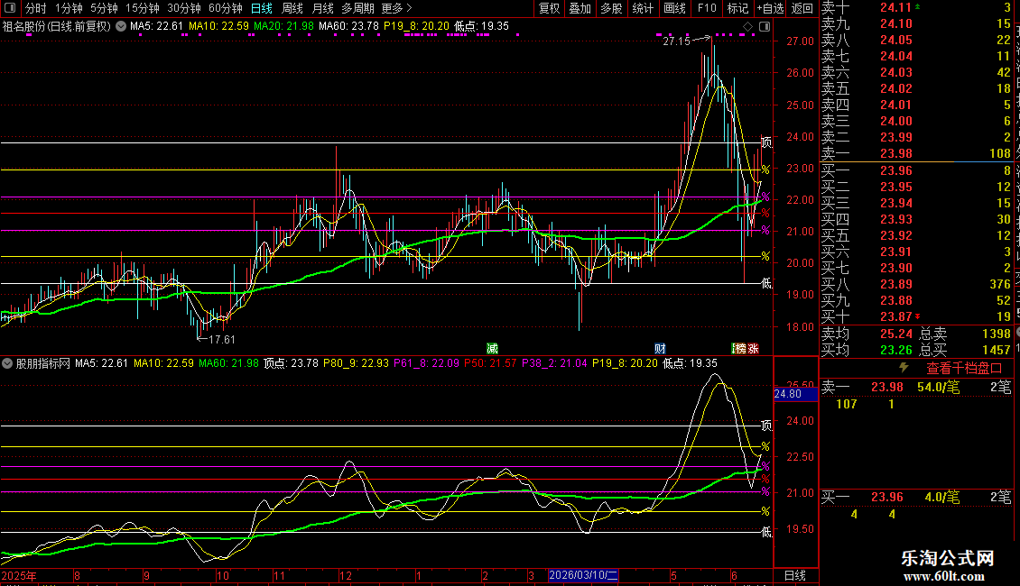Screen dimensions: 1020x586
Task: Open the 统计 statistics button
Action: (x=643, y=8)
